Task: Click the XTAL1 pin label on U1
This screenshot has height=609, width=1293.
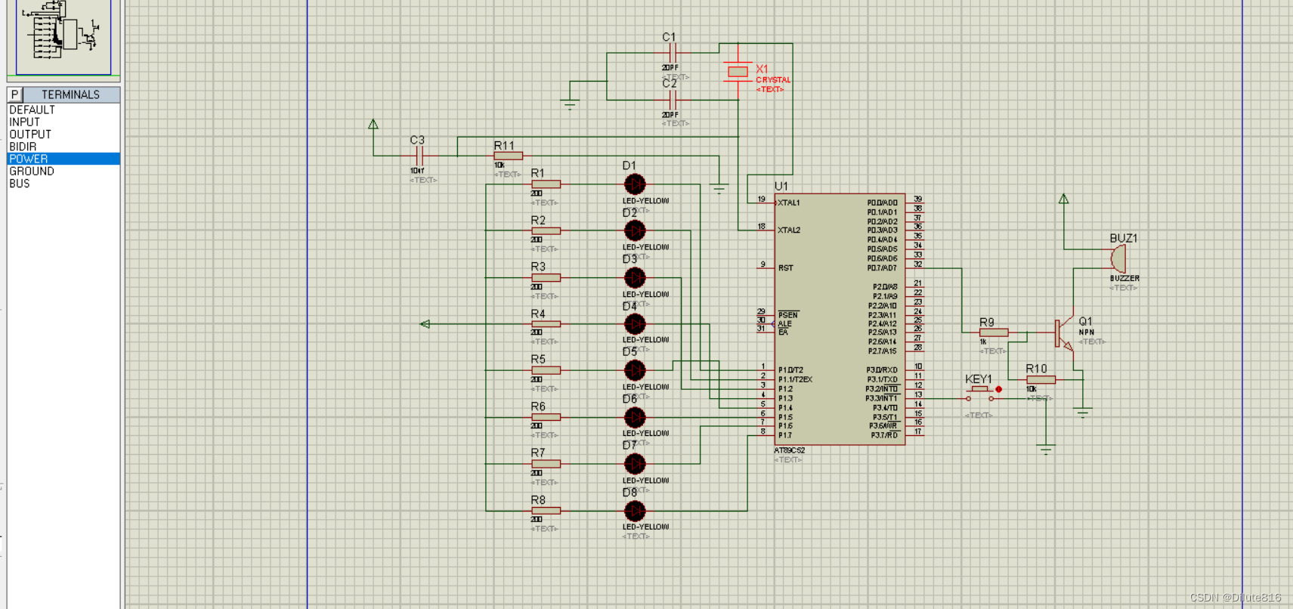Action: 789,202
